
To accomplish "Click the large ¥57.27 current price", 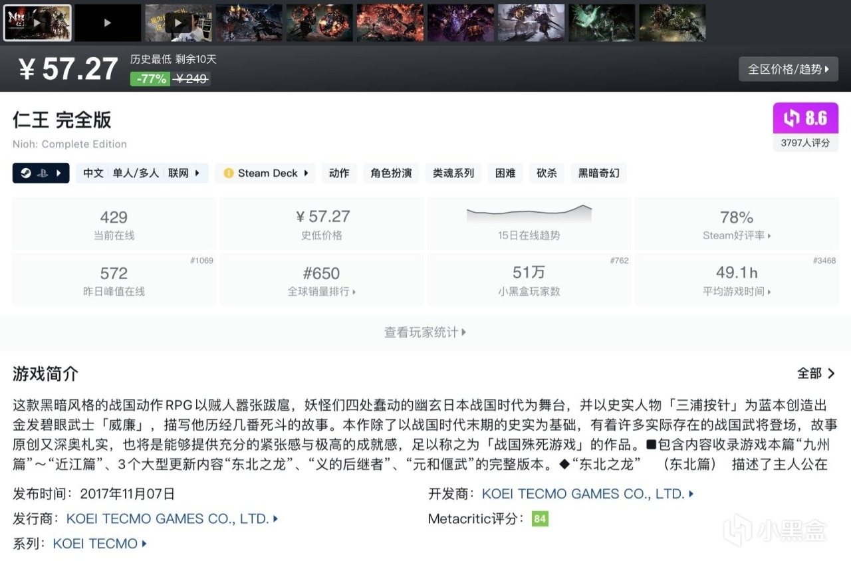I will coord(68,69).
